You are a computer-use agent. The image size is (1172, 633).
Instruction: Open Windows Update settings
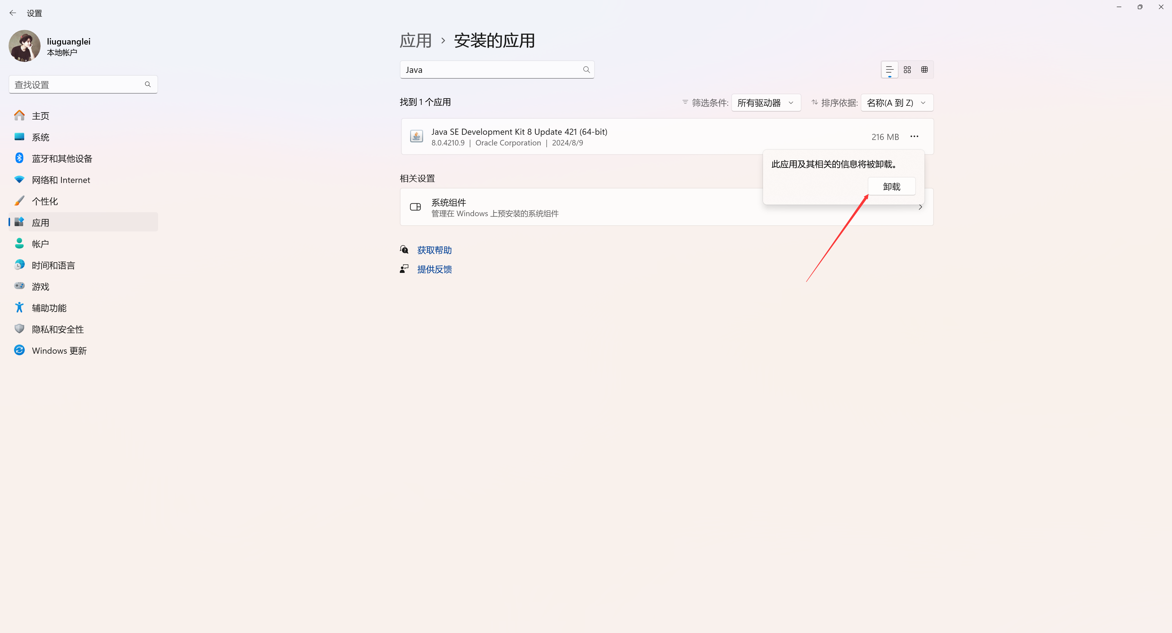[59, 351]
